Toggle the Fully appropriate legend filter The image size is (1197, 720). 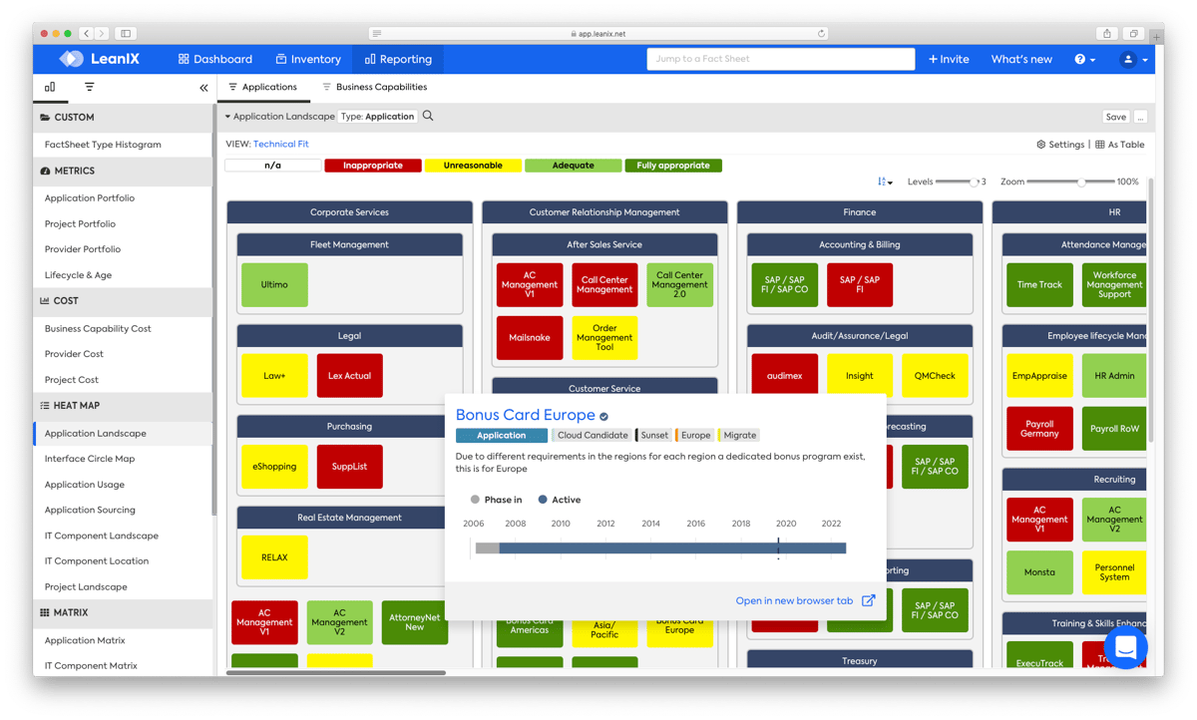[x=673, y=165]
